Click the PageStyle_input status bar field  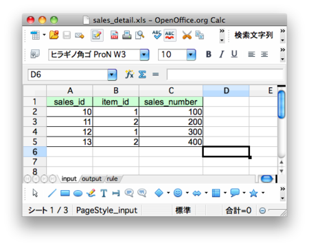tap(106, 211)
